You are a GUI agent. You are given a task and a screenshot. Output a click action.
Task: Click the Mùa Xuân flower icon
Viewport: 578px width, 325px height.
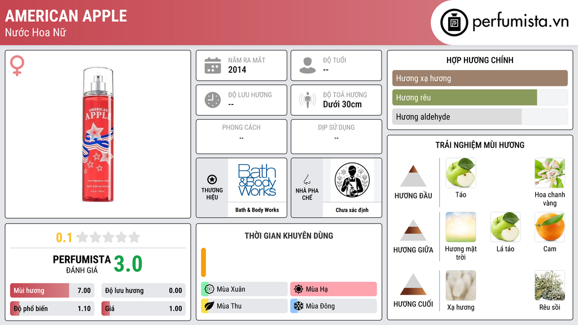(209, 289)
